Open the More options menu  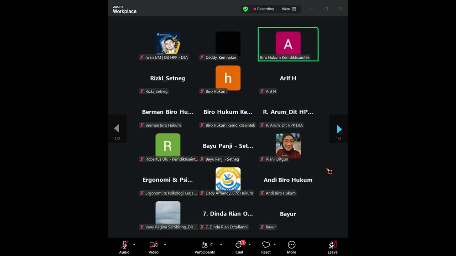point(291,247)
